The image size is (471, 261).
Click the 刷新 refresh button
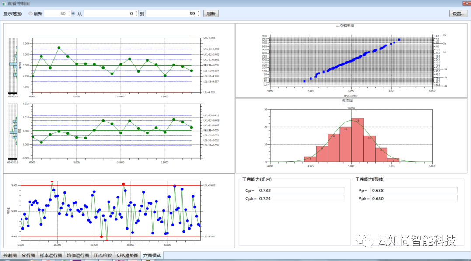(211, 14)
